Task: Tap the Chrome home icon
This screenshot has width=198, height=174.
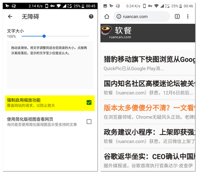Action: click(x=107, y=16)
